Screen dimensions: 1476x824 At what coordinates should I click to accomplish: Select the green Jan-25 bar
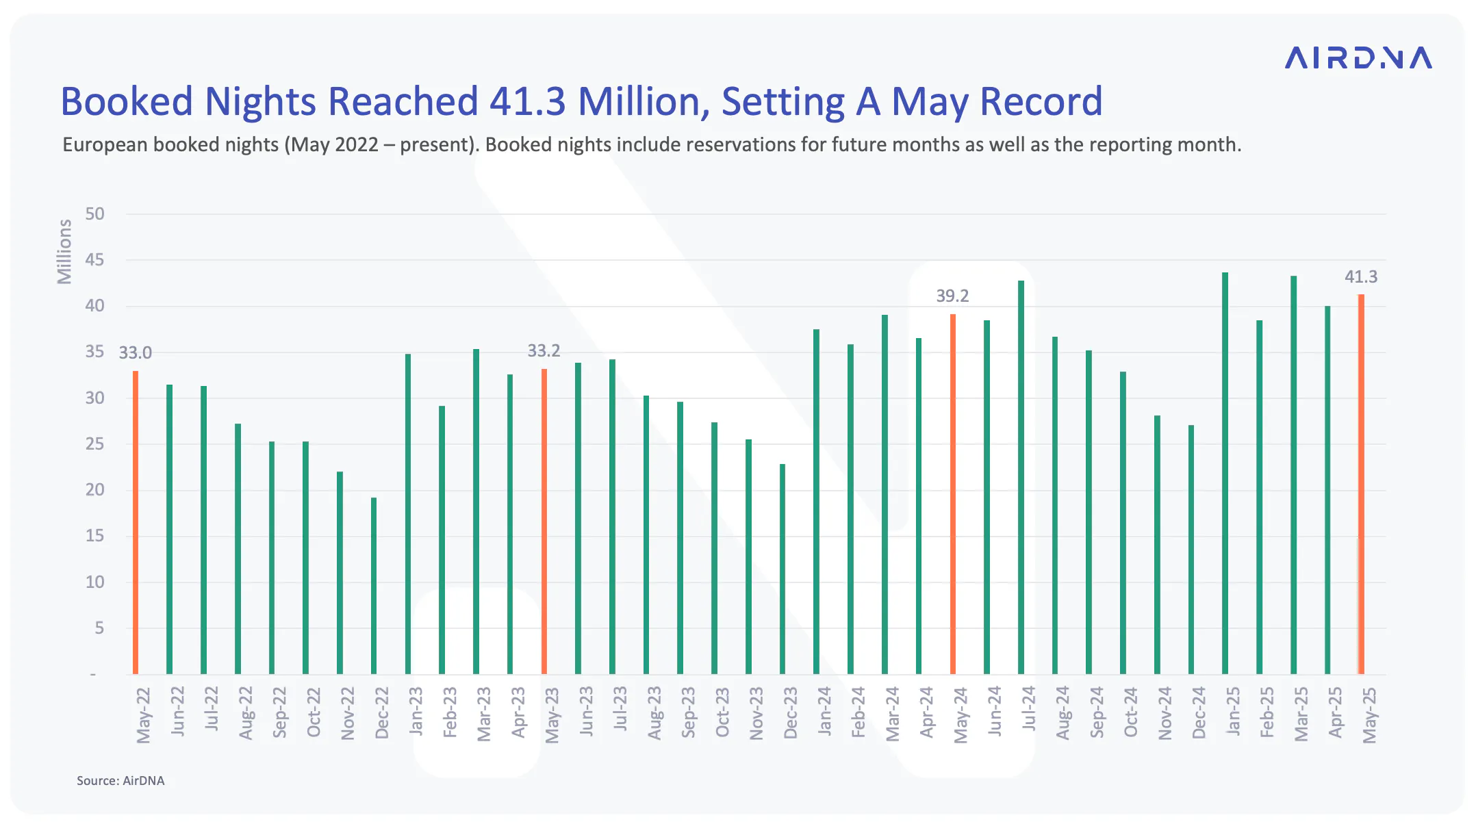1225,474
